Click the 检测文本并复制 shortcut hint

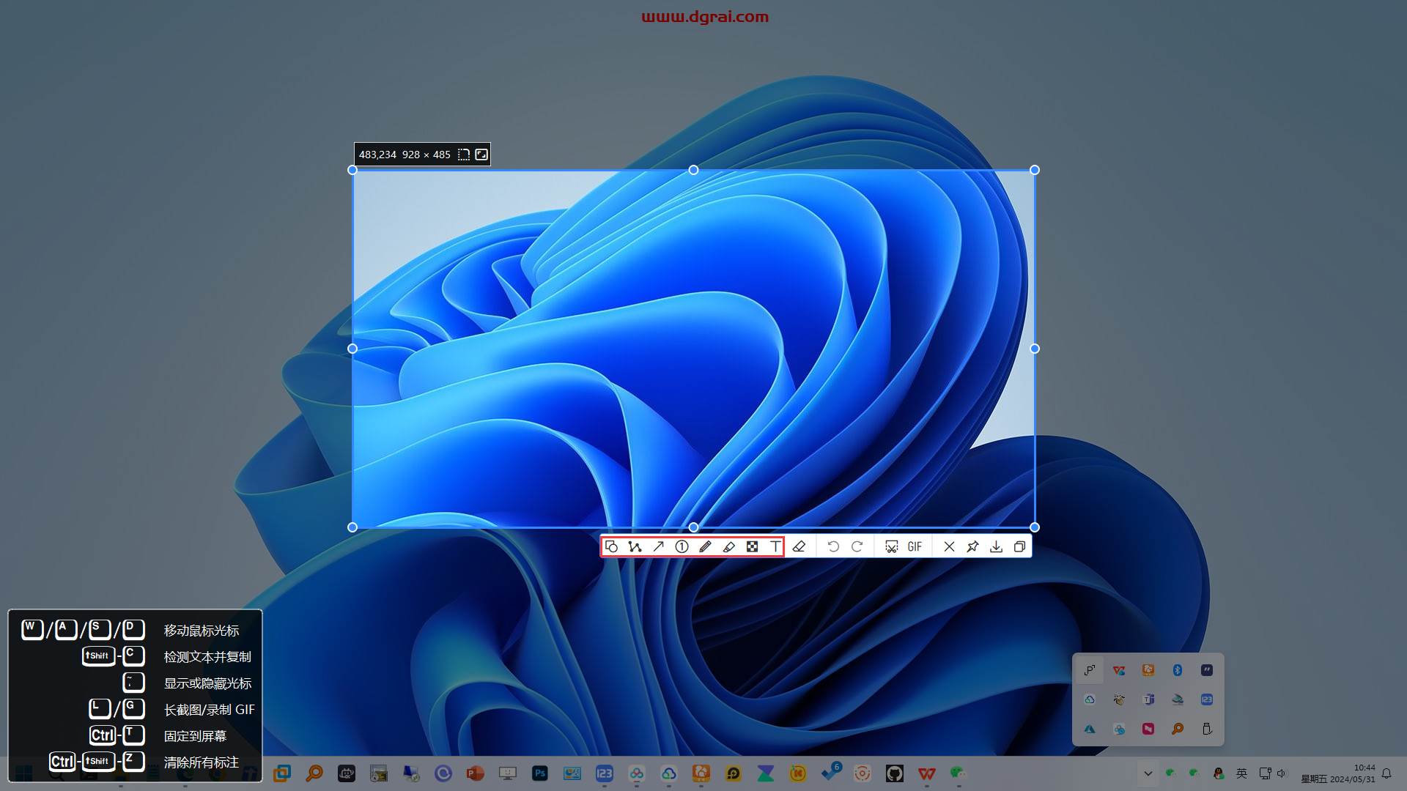(x=207, y=657)
